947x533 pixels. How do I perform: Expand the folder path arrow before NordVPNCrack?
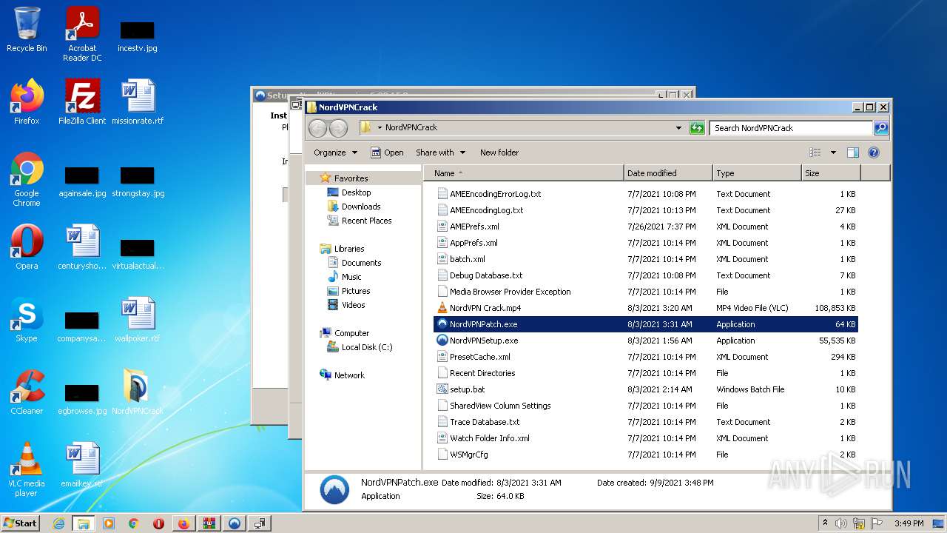pyautogui.click(x=380, y=128)
